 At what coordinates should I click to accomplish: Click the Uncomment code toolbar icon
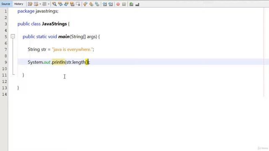pos(137,4)
